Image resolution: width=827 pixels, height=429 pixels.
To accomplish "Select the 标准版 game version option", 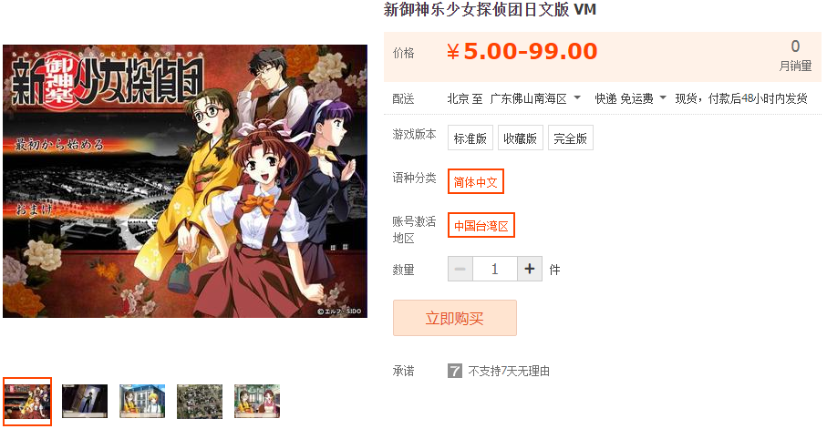I will click(470, 138).
